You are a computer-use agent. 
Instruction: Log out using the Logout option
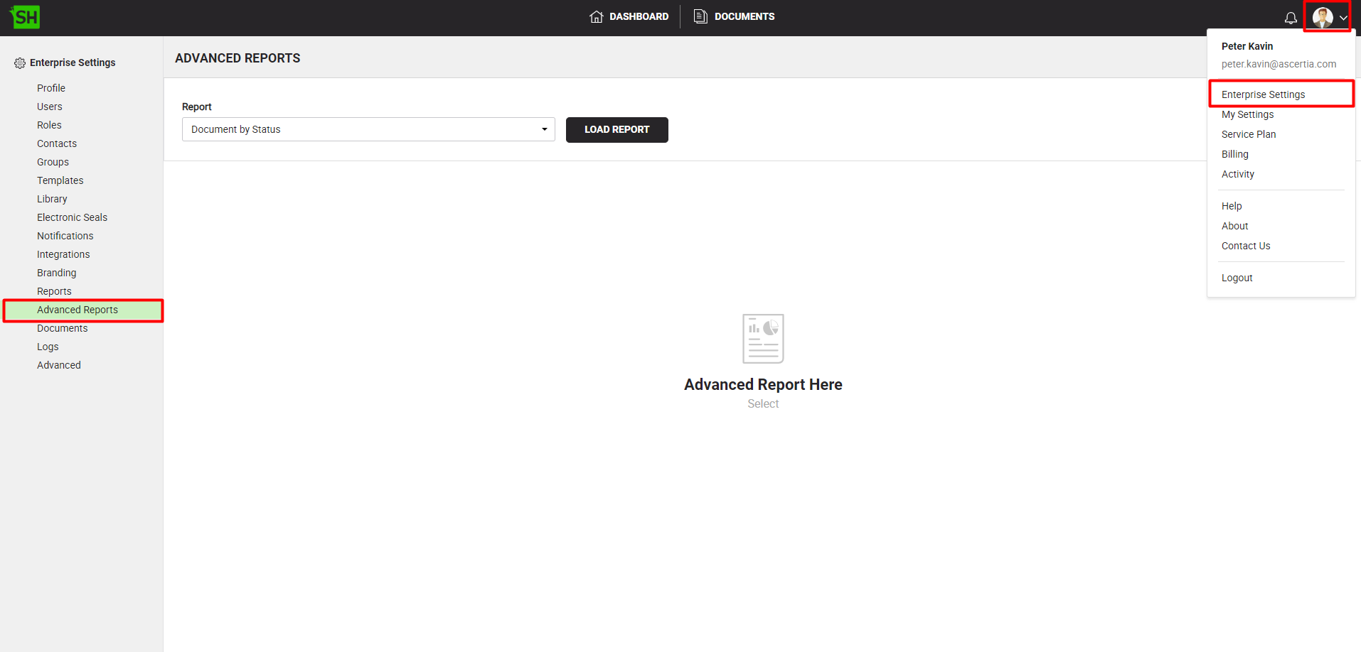1237,278
